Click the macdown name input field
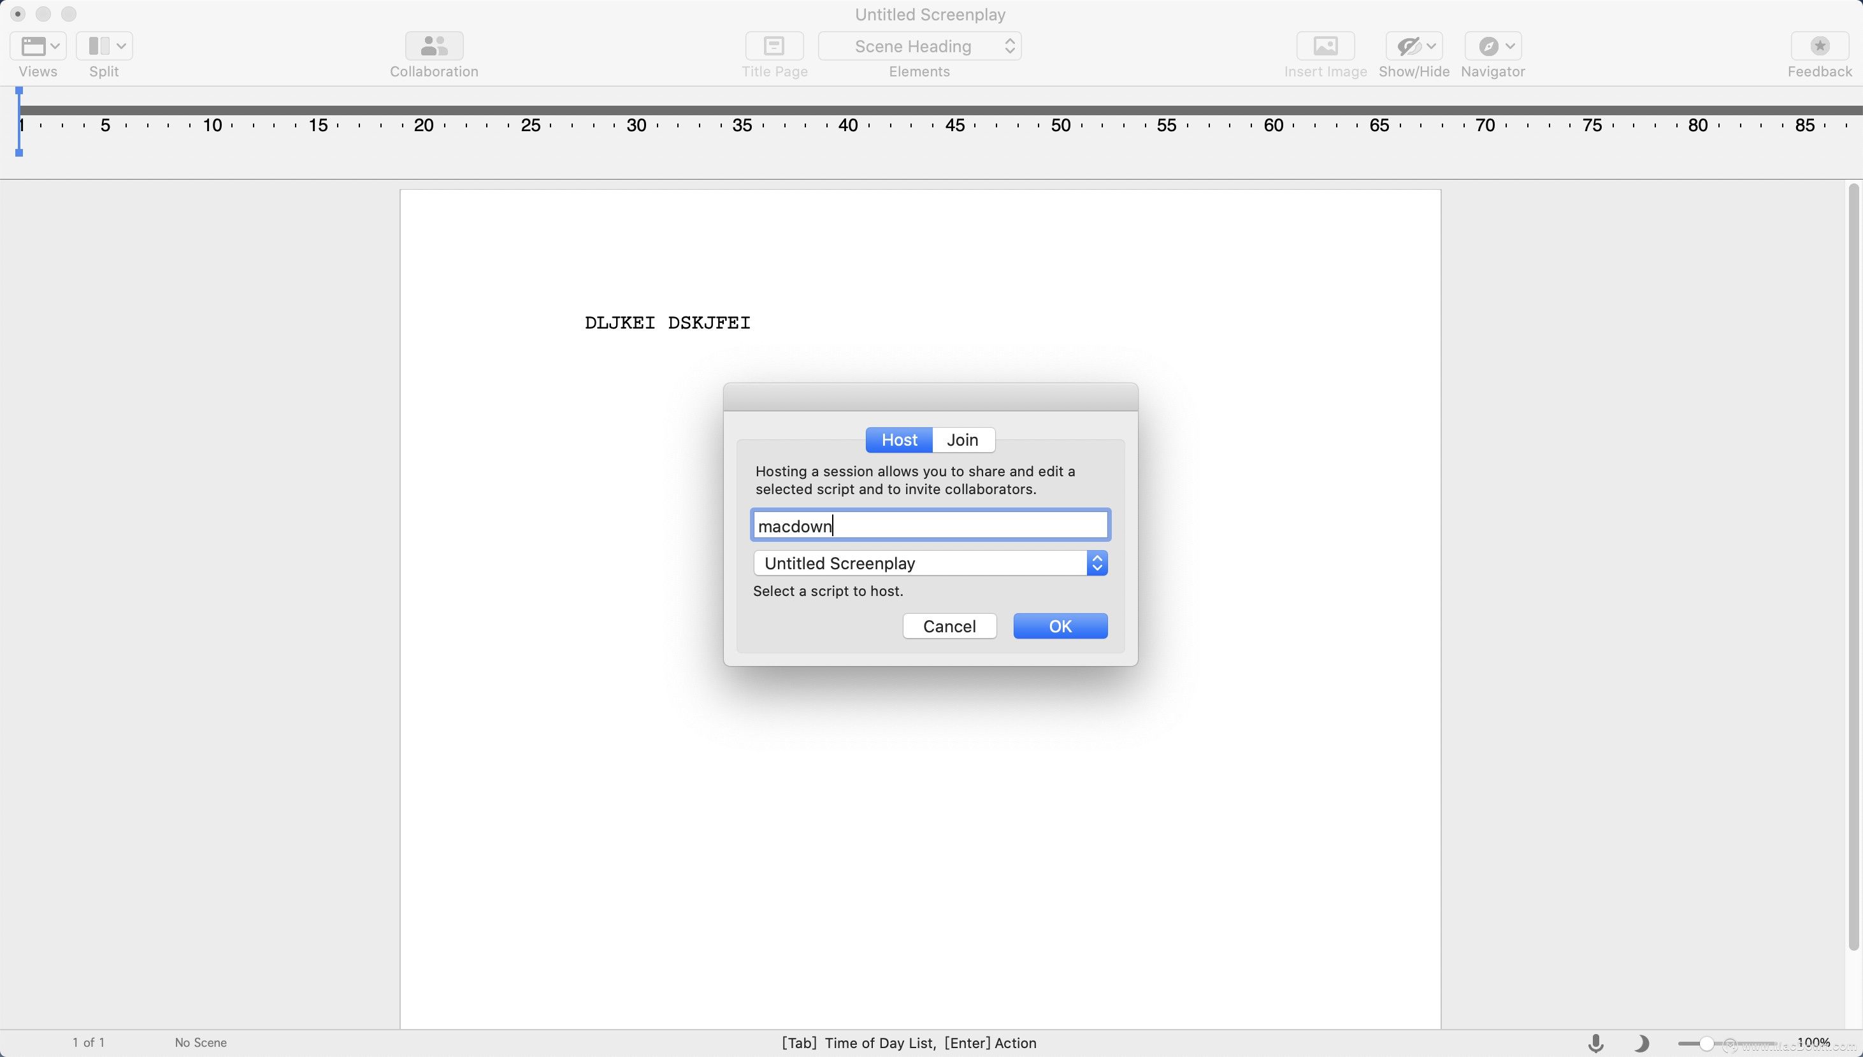 pyautogui.click(x=930, y=525)
